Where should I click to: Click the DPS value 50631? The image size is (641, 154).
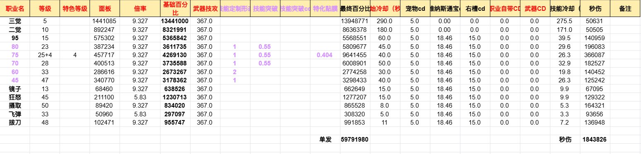pos(595,21)
